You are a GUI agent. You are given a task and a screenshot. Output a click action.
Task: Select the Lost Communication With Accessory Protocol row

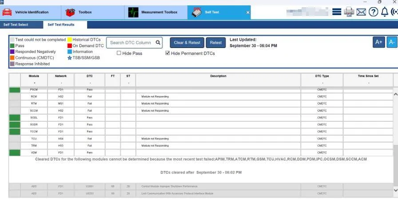201,193
